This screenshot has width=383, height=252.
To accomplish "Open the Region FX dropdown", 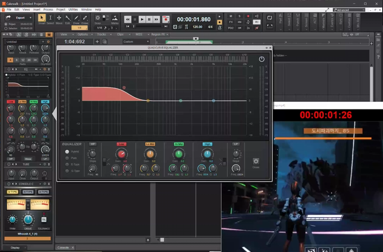I will (159, 34).
